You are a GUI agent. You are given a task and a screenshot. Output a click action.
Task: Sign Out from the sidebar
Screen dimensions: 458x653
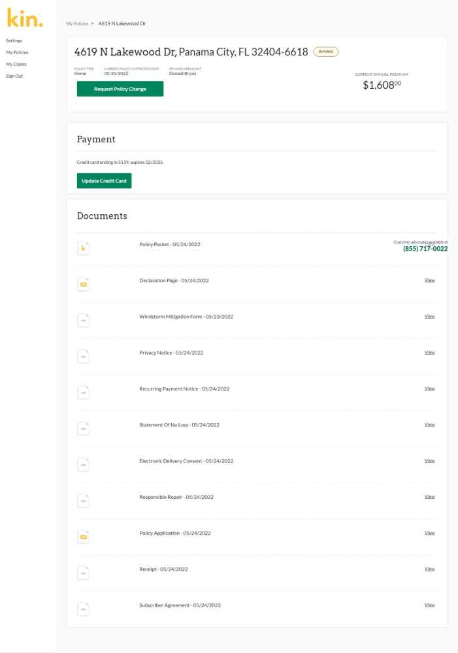pos(14,76)
